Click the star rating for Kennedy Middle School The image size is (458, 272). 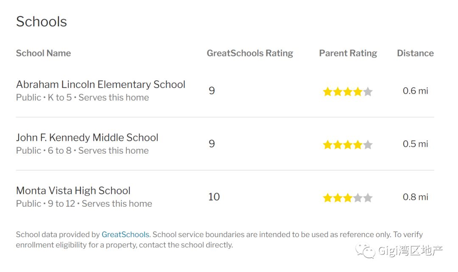(x=348, y=145)
